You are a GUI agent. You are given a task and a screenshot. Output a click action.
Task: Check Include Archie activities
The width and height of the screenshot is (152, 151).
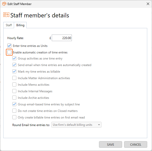pos(14,98)
